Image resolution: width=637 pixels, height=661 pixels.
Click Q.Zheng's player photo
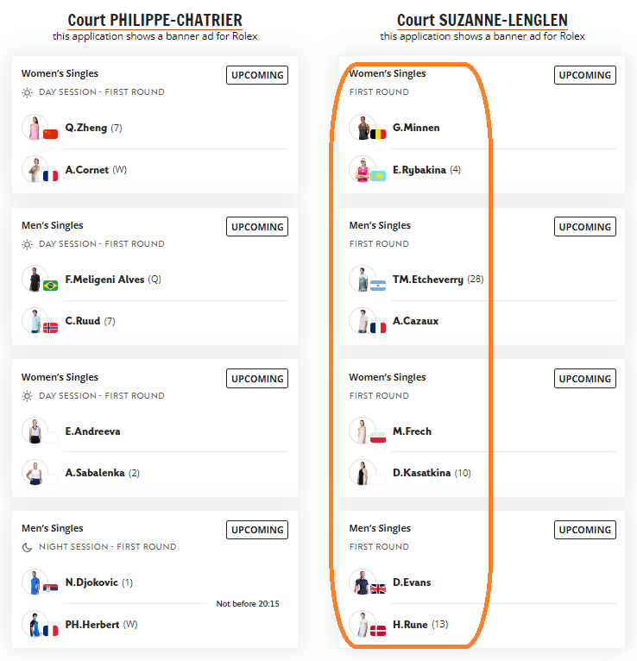(35, 127)
